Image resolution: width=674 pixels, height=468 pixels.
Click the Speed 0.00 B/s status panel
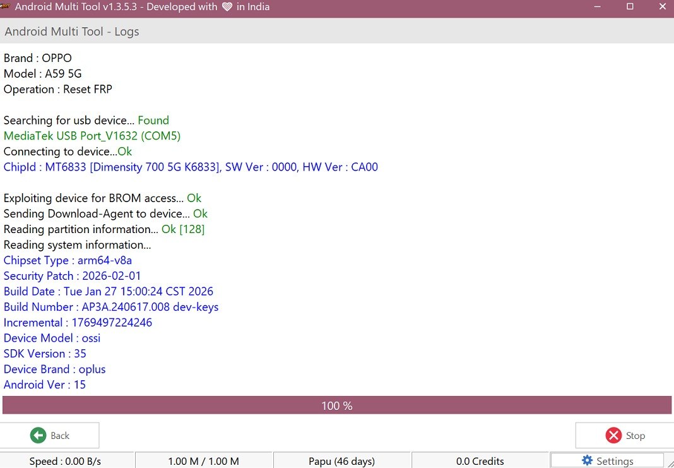pos(66,461)
